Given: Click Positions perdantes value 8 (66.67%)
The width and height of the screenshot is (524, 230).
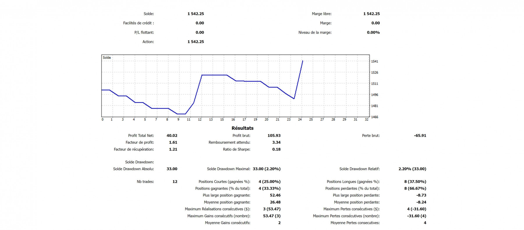Looking at the screenshot, I should pyautogui.click(x=415, y=189).
